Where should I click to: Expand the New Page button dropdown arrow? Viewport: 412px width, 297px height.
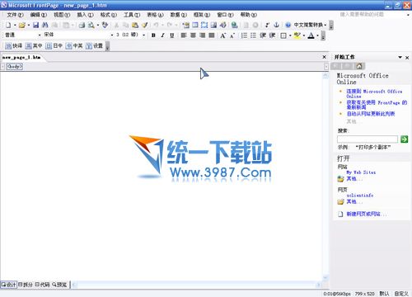pyautogui.click(x=15, y=25)
